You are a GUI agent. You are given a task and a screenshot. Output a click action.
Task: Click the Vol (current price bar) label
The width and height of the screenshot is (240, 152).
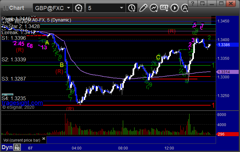tap(22, 140)
